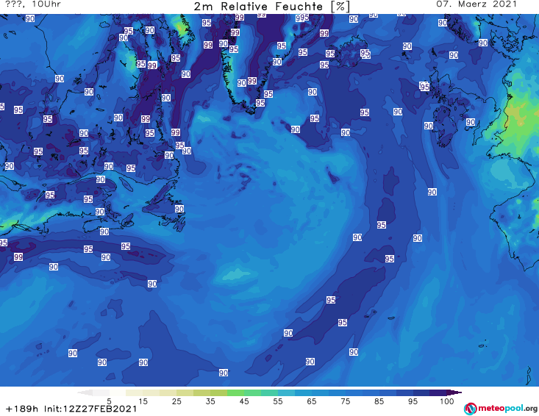Pick the dark purple 100% legend arrow swatch
Image resolution: width=539 pixels, height=416 pixels.
(454, 392)
